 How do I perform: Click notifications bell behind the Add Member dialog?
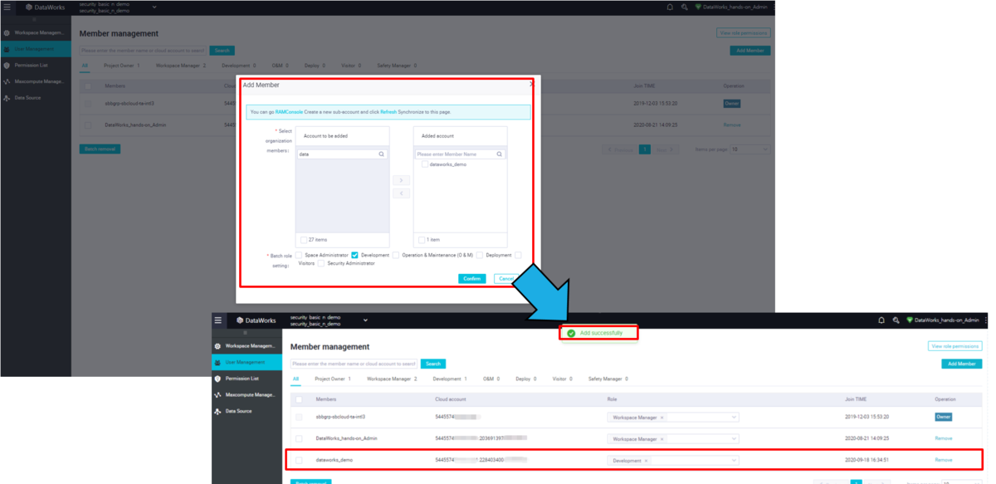click(x=670, y=7)
